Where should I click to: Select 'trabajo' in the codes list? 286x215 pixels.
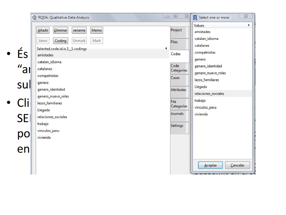[x=103, y=124]
